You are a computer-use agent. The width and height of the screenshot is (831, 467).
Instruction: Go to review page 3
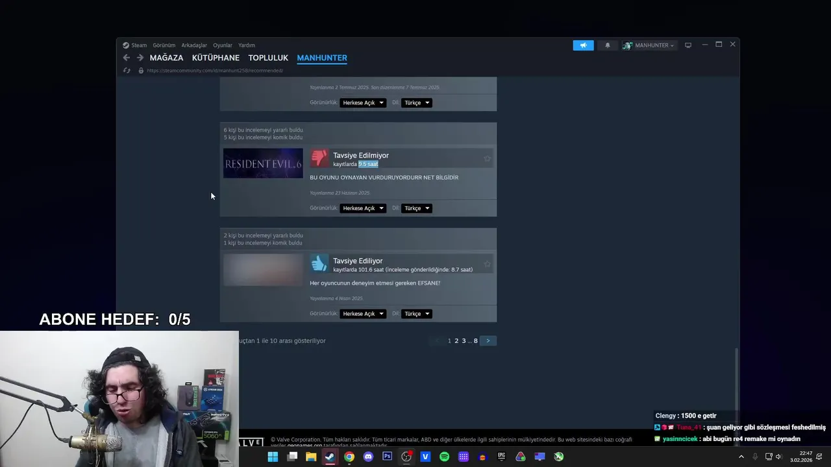[x=464, y=341]
